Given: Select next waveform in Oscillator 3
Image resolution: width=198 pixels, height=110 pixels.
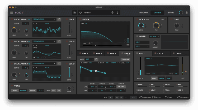Looking at the screenshot, I should click(36, 68).
